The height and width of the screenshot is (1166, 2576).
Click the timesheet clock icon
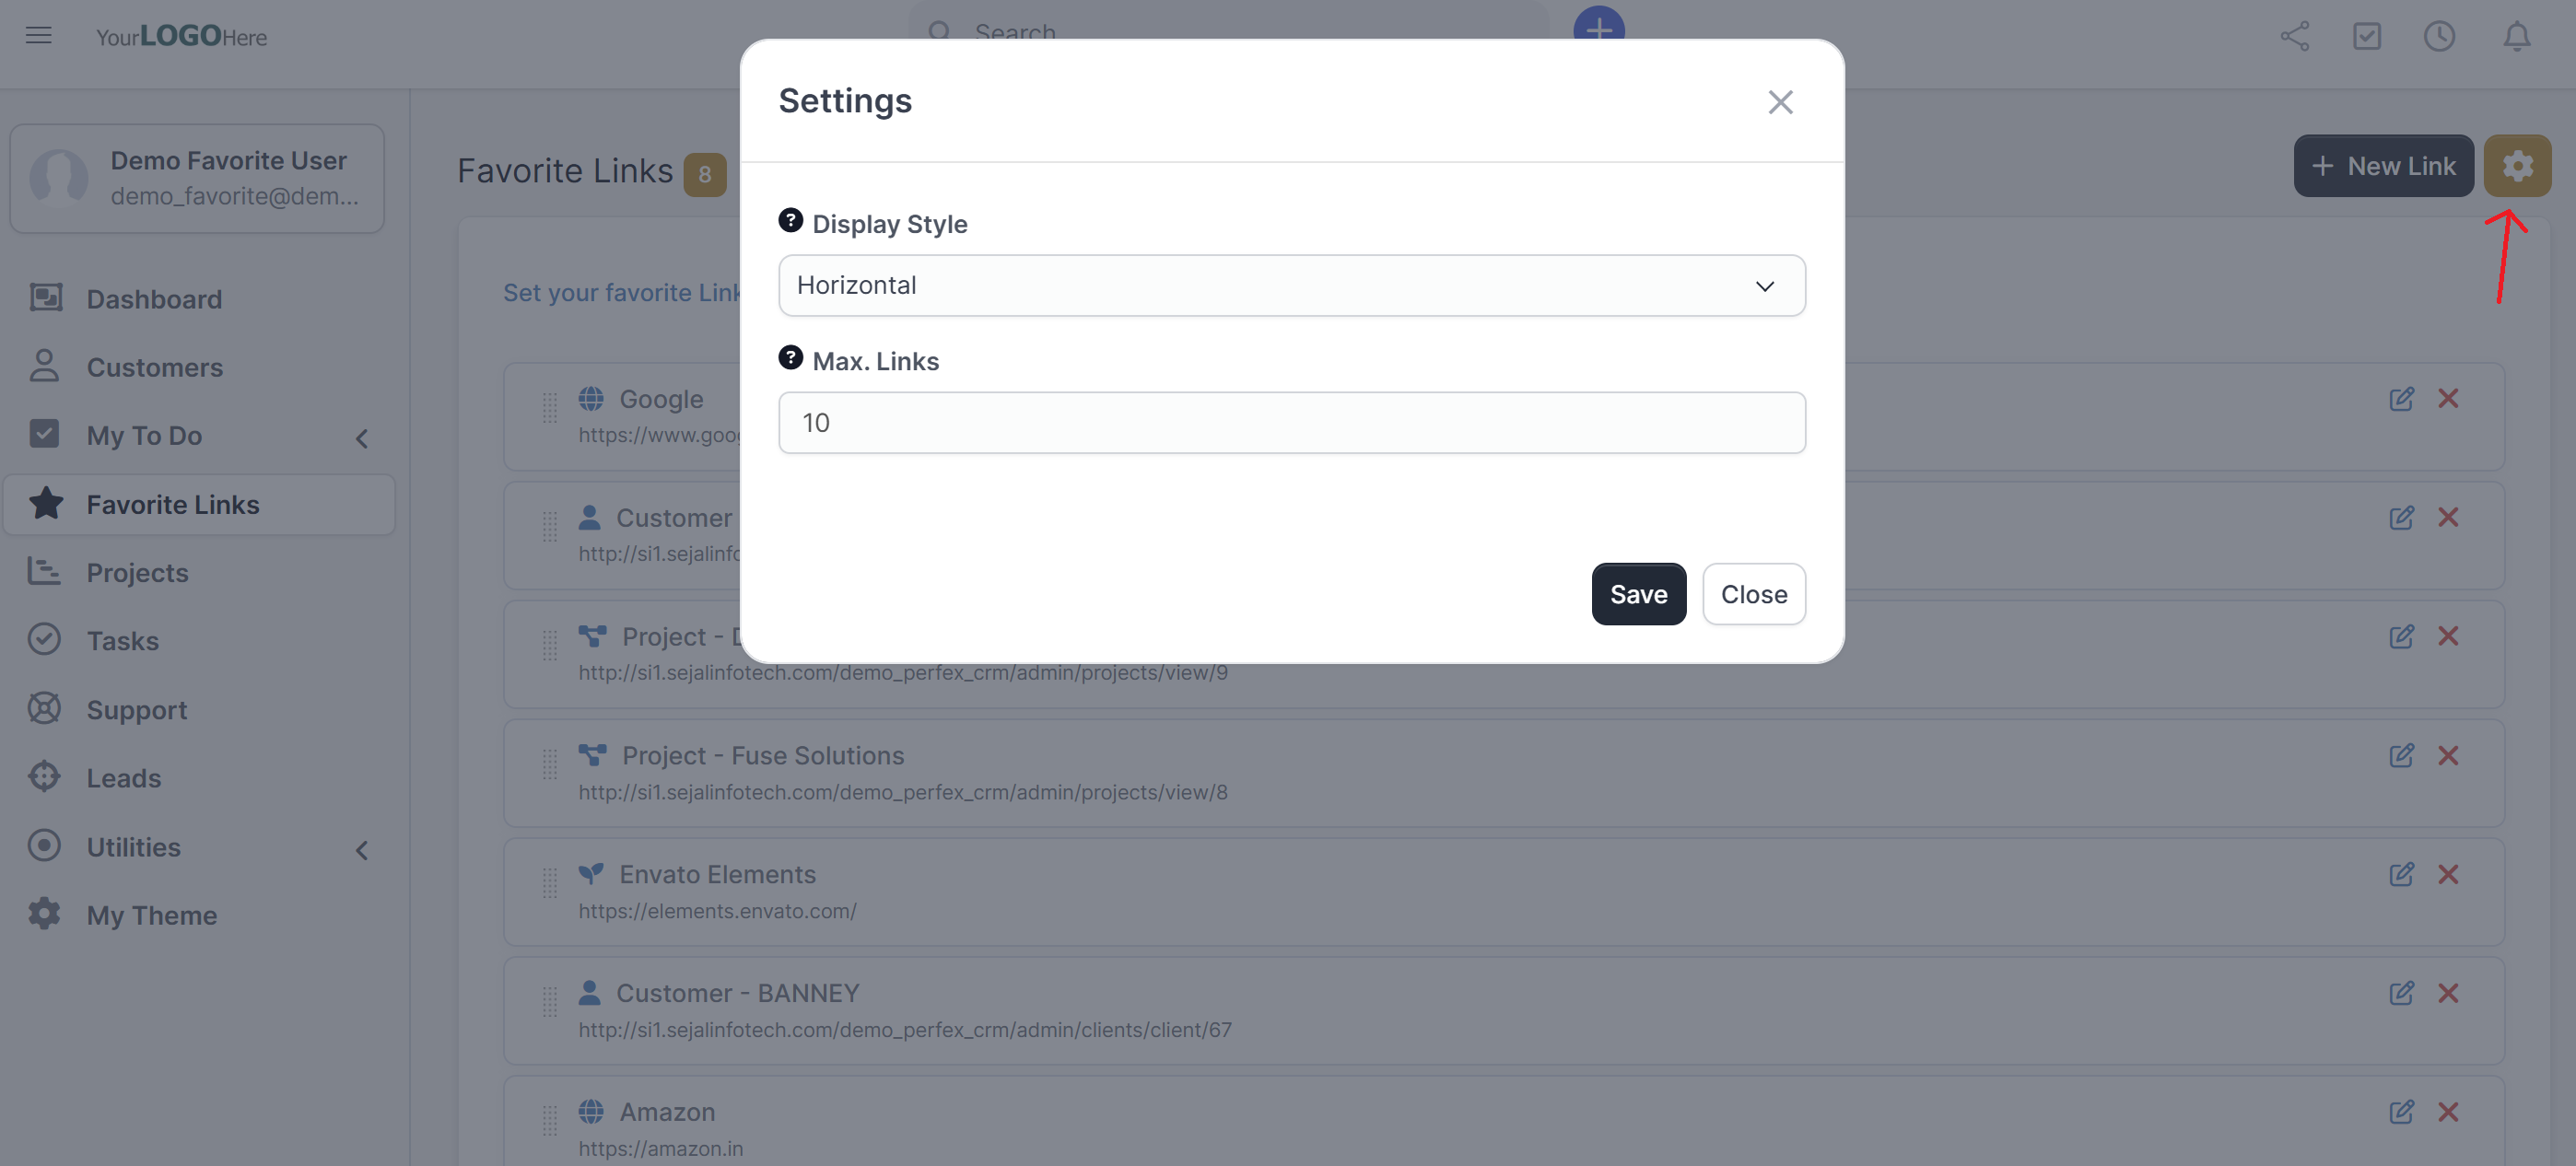pyautogui.click(x=2439, y=36)
